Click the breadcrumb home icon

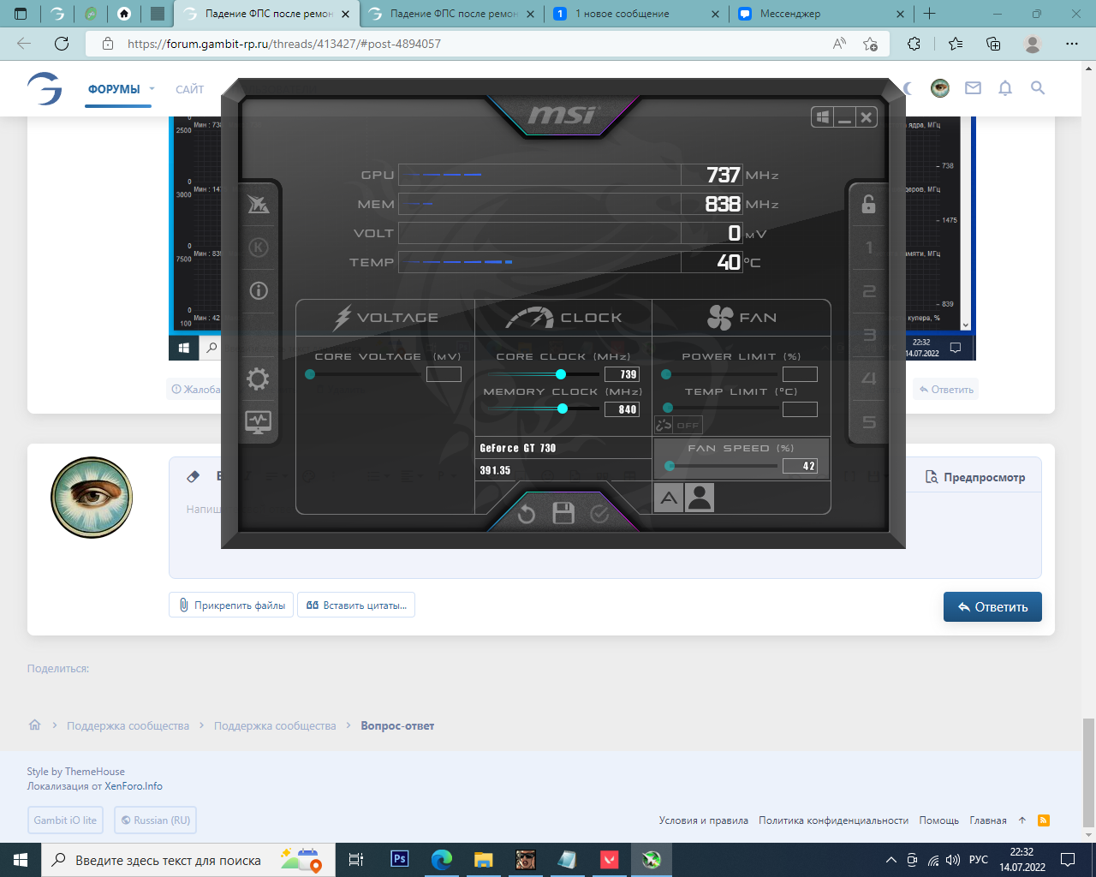click(x=34, y=725)
